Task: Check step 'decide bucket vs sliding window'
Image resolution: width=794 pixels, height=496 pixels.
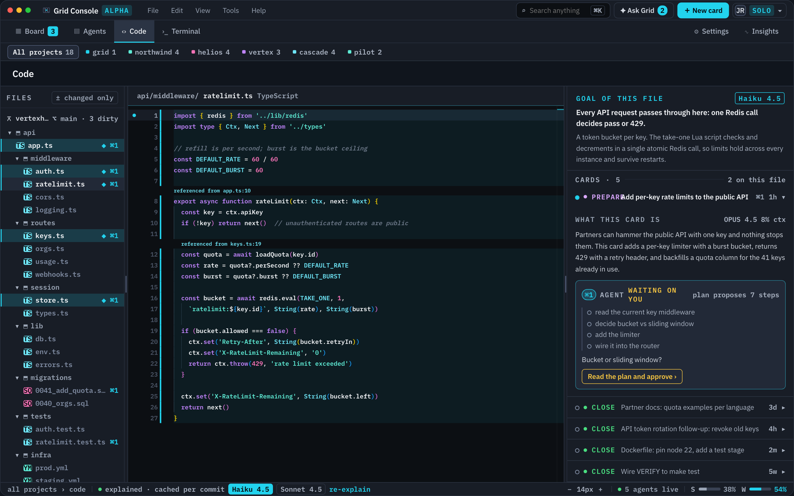Action: 589,324
